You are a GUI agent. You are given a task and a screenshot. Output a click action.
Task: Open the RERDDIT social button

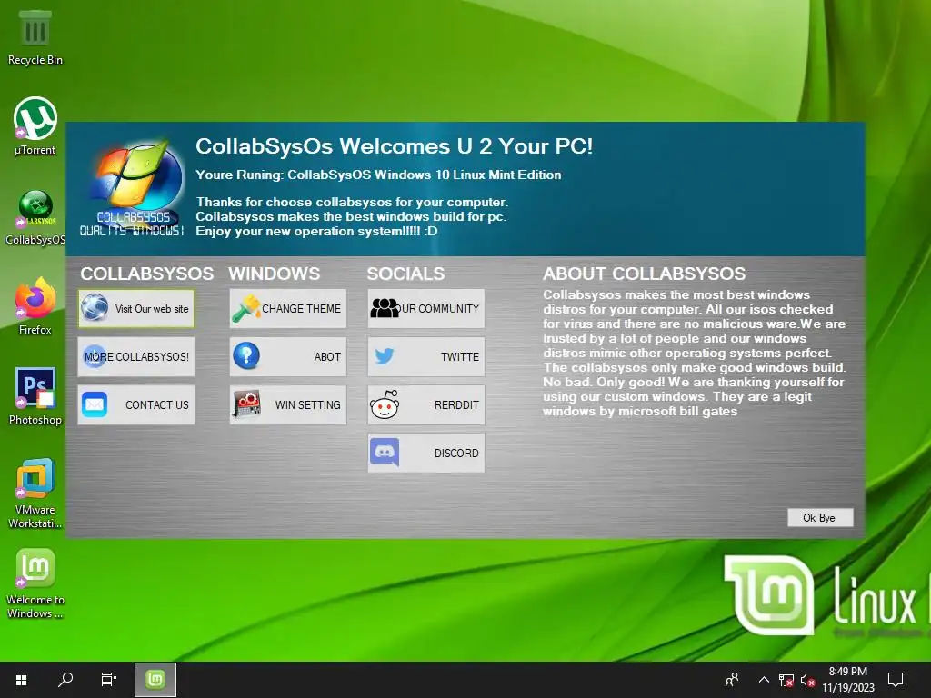pyautogui.click(x=426, y=404)
